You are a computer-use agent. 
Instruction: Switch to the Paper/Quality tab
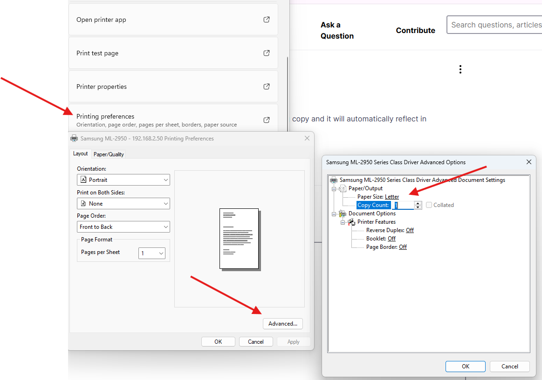pos(109,154)
